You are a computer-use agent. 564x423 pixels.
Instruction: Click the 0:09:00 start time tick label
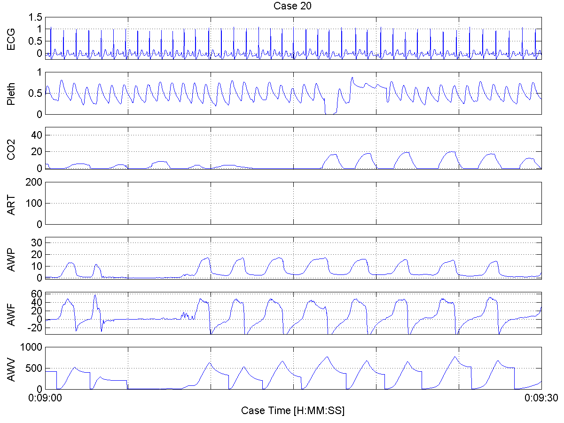tap(45, 397)
